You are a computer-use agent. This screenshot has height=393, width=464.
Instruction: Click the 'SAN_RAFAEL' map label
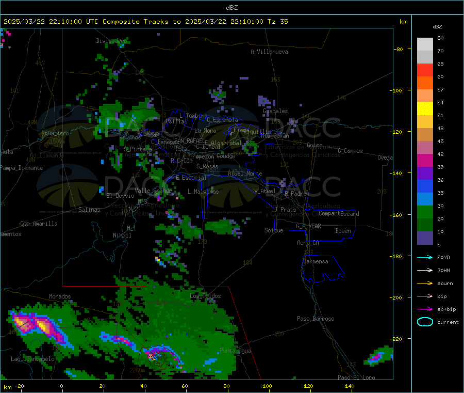coord(189,140)
